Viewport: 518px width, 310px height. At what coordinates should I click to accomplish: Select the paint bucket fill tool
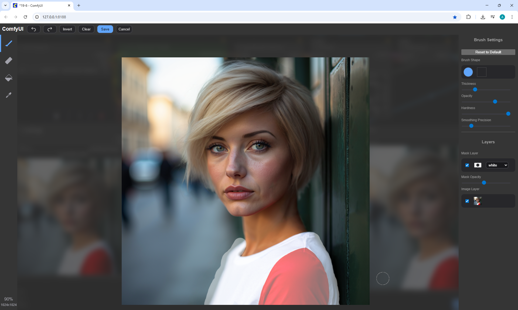click(9, 78)
